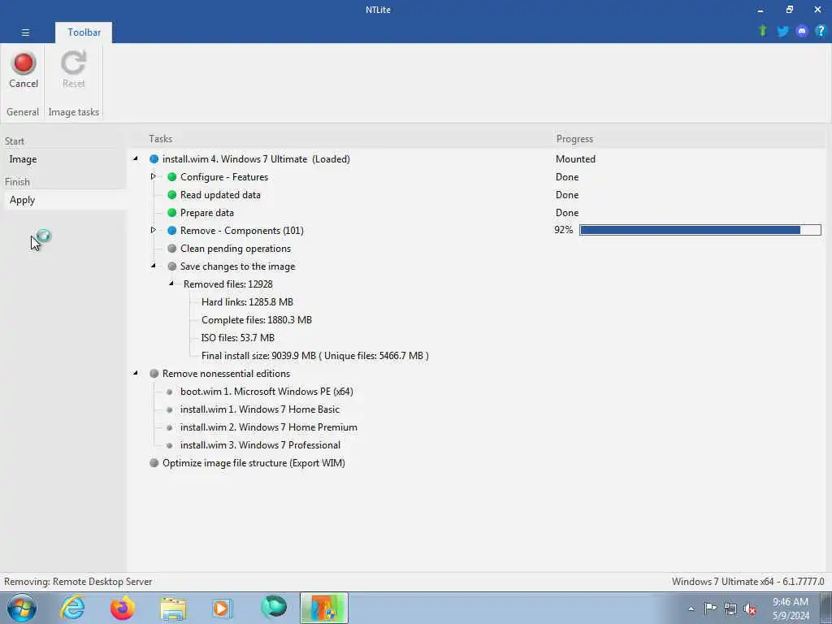Screen dimensions: 832x624
Task: Collapse the Removed files: 12928 node
Action: click(x=171, y=284)
